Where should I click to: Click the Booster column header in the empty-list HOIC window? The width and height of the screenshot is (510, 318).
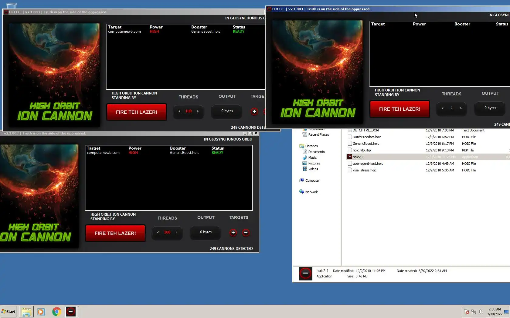pos(462,24)
